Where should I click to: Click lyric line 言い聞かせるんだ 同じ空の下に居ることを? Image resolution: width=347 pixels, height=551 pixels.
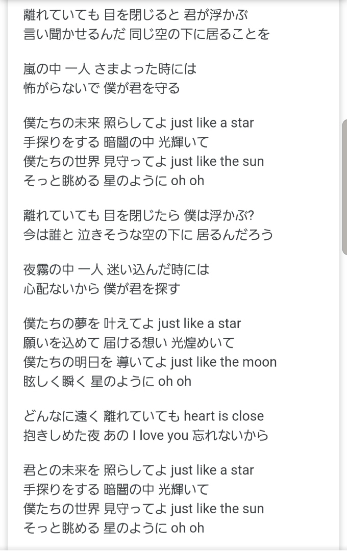tap(146, 34)
